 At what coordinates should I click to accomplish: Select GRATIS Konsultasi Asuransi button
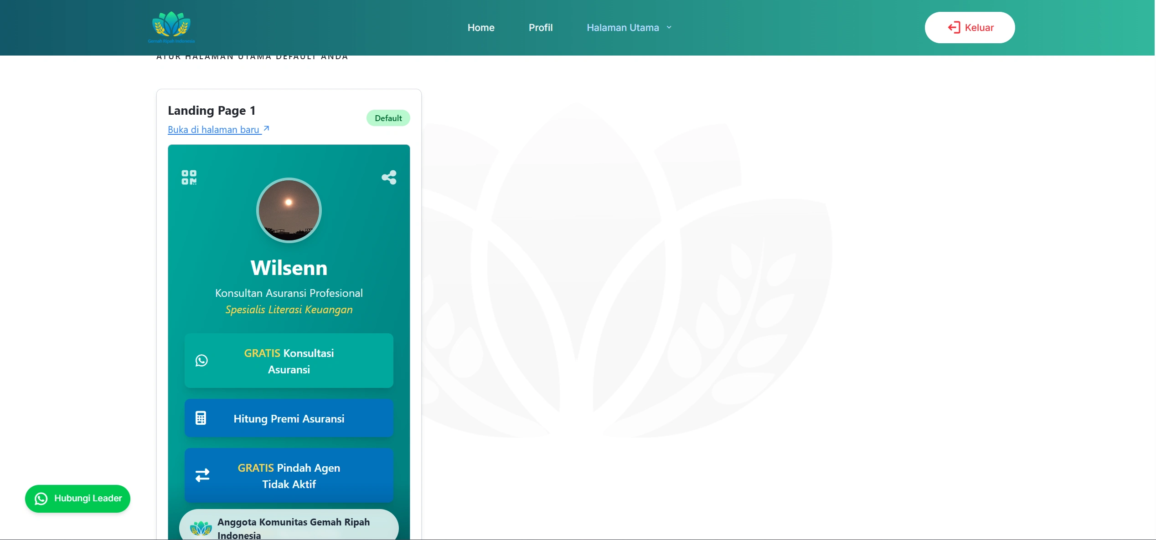289,361
